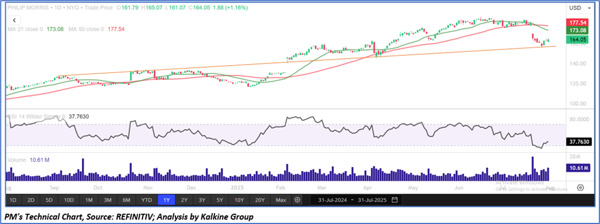The height and width of the screenshot is (224, 600).
Task: Select the 2Y range tab
Action: point(184,200)
